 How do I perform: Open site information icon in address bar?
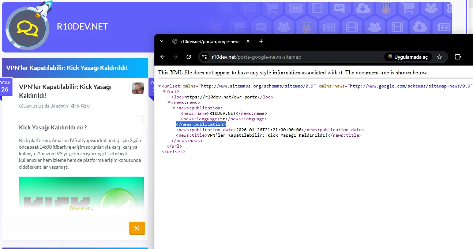pyautogui.click(x=205, y=57)
